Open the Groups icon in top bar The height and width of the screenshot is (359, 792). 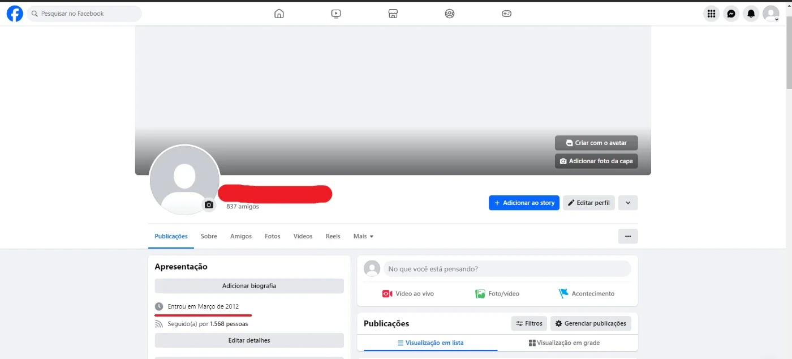click(450, 14)
